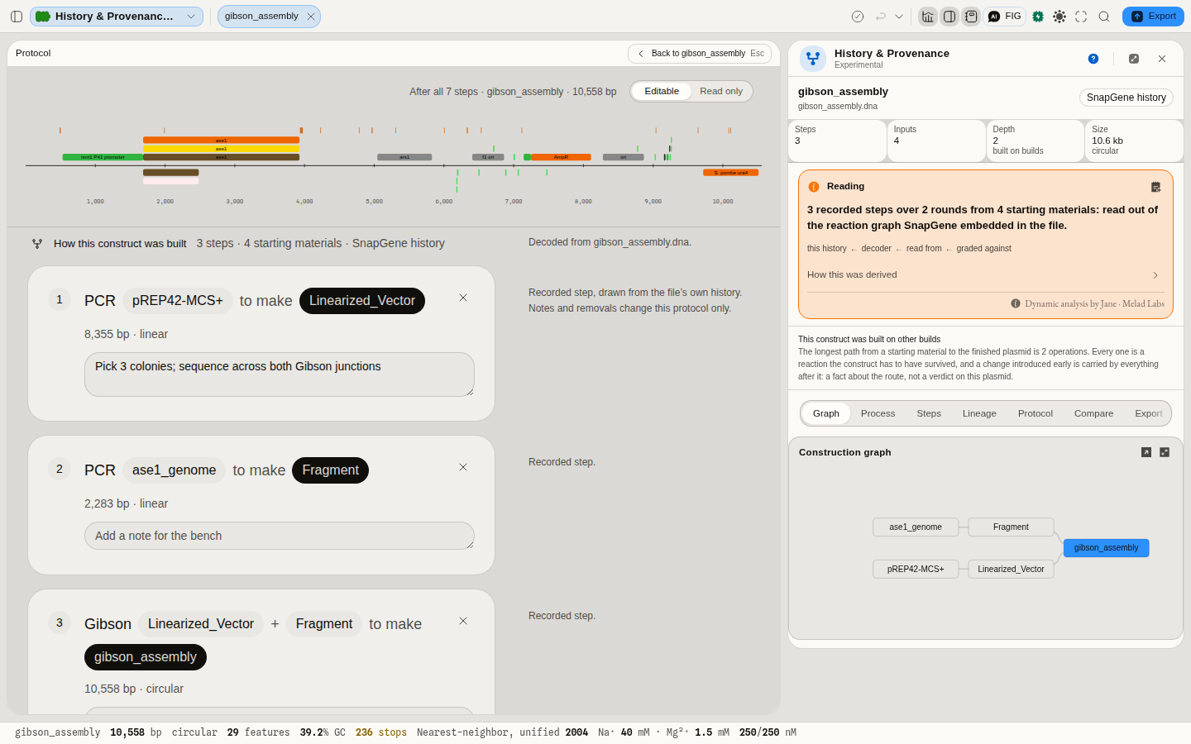This screenshot has height=744, width=1191.
Task: Toggle the split side panel icon
Action: (949, 17)
